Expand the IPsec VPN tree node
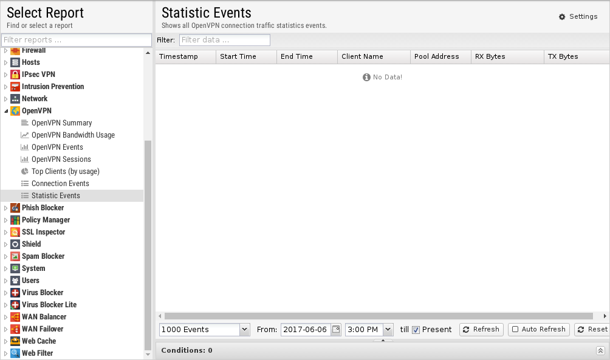This screenshot has width=610, height=360. [6, 75]
